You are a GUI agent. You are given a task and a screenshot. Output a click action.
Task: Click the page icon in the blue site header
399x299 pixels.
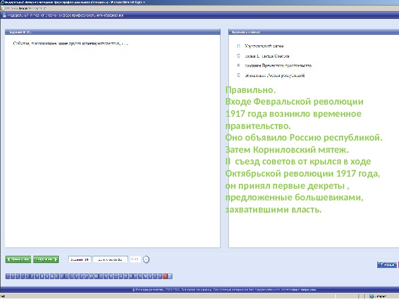(x=4, y=16)
